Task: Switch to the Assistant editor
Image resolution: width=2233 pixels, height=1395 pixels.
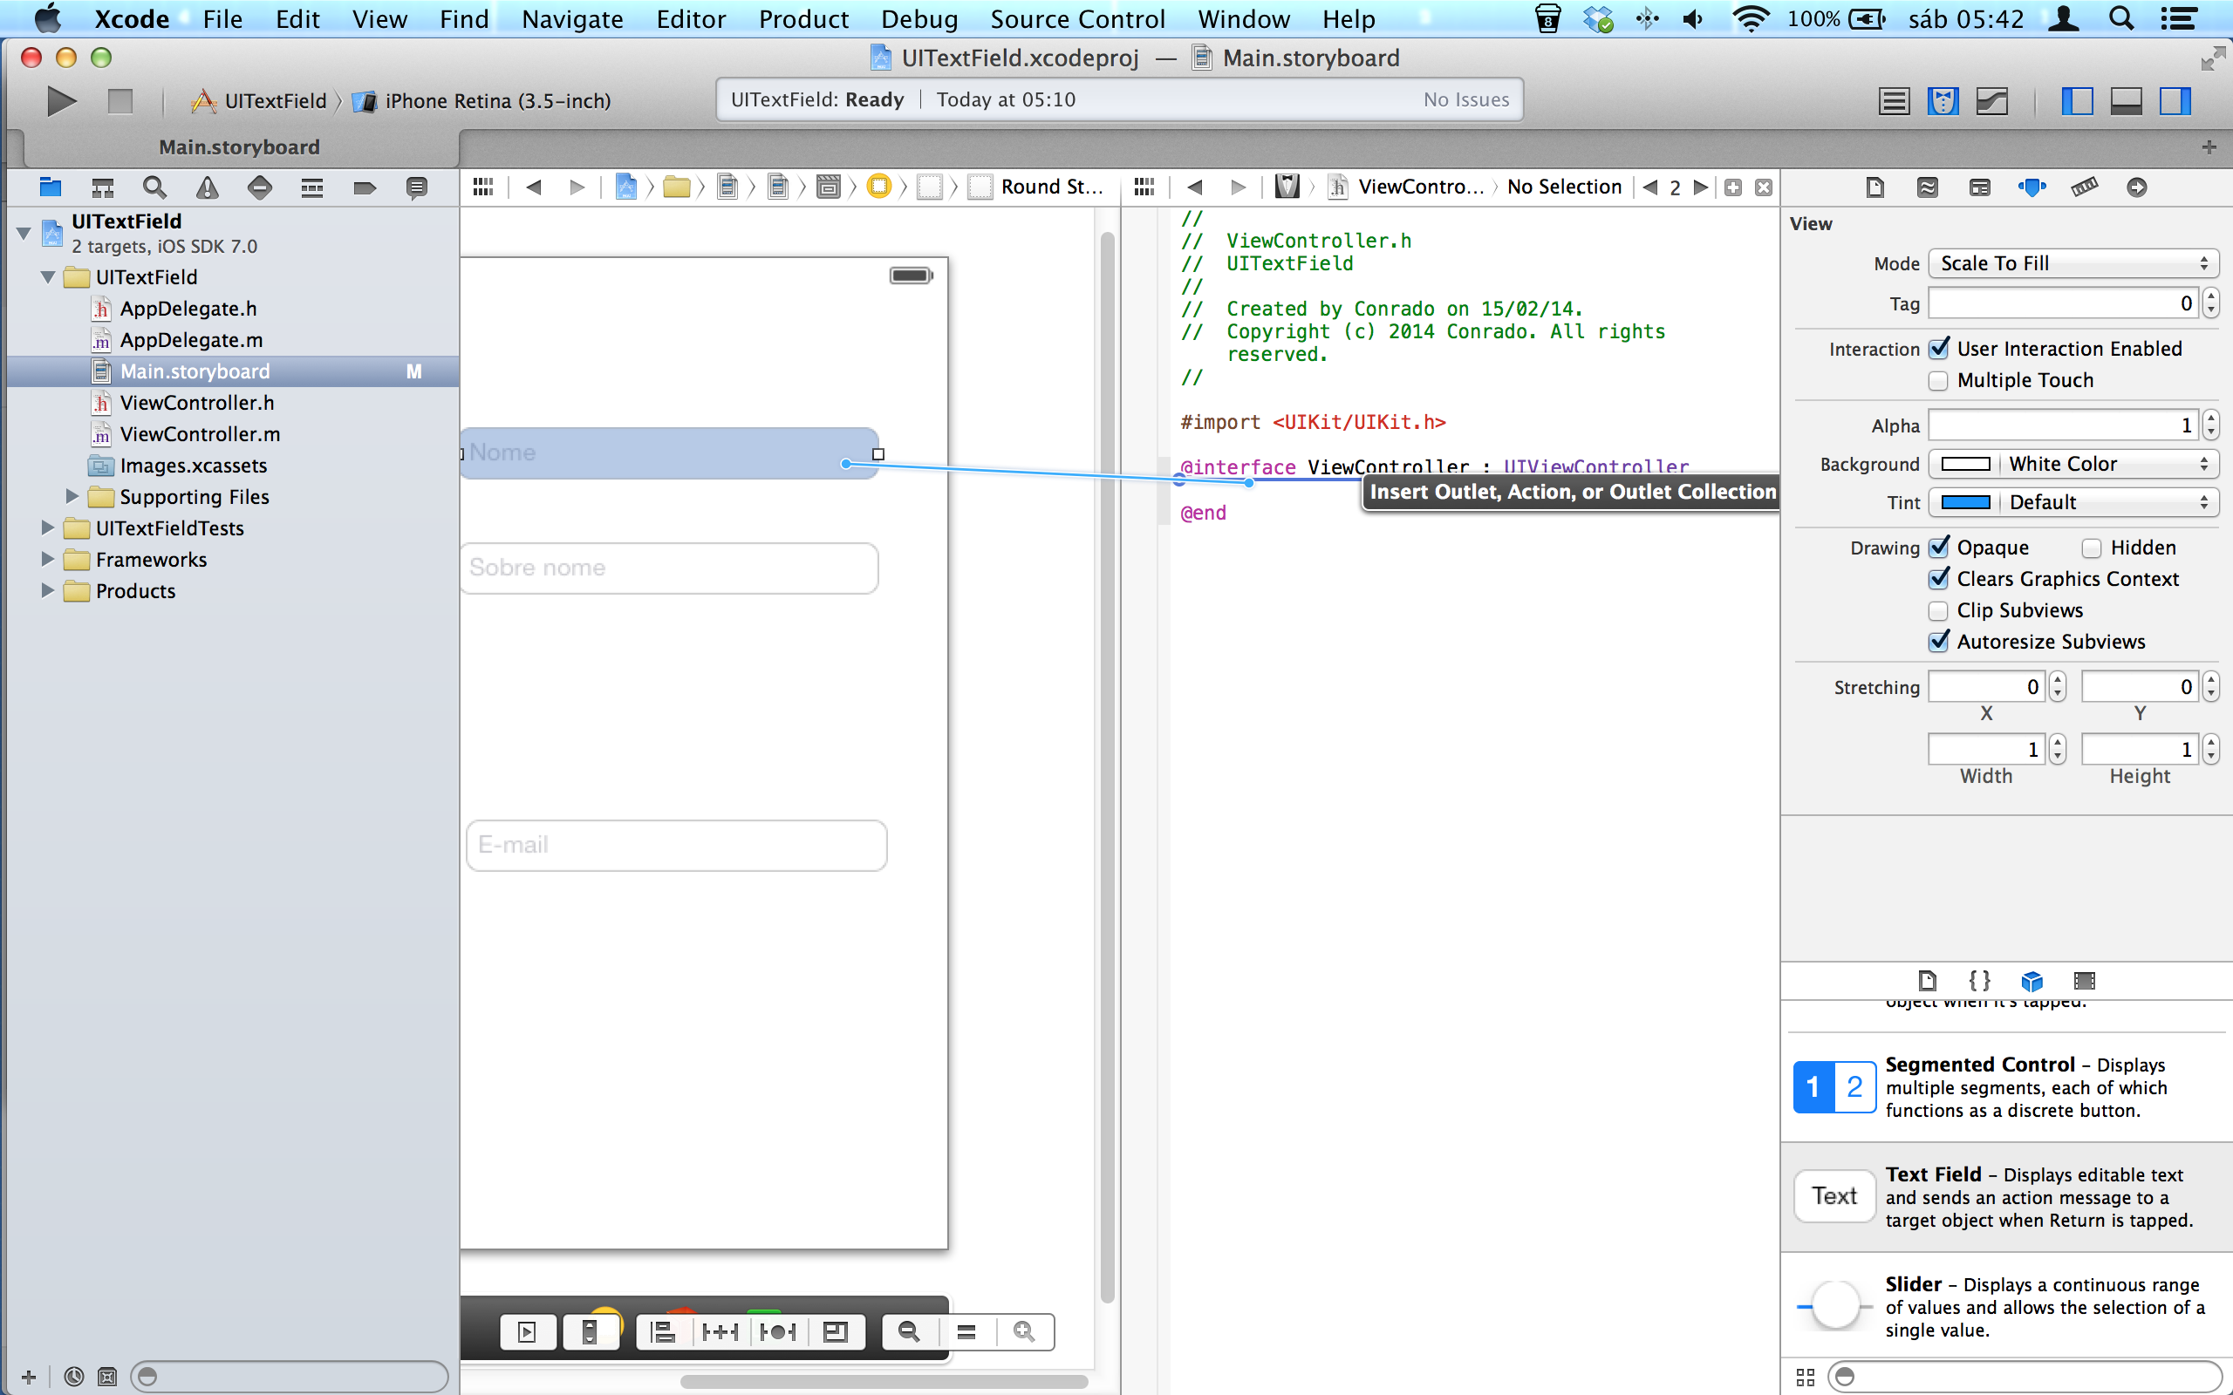Action: tap(1943, 100)
